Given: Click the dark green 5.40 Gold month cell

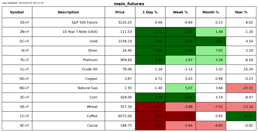Looking at the screenshot, I should (211, 41).
